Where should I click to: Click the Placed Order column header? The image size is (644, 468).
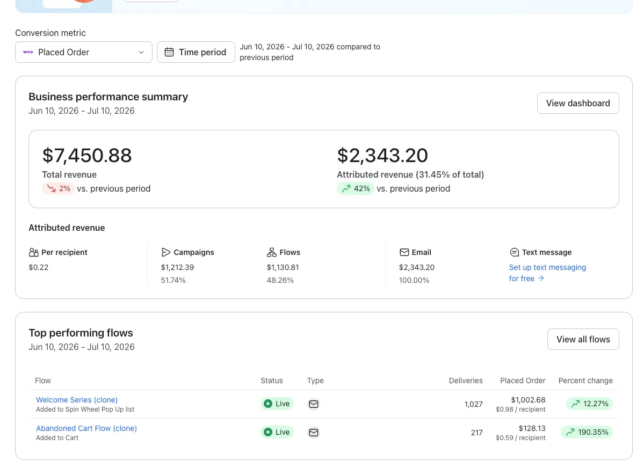click(523, 381)
